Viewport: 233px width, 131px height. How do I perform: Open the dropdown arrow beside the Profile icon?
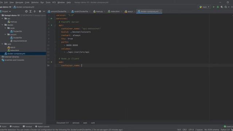tap(229, 7)
